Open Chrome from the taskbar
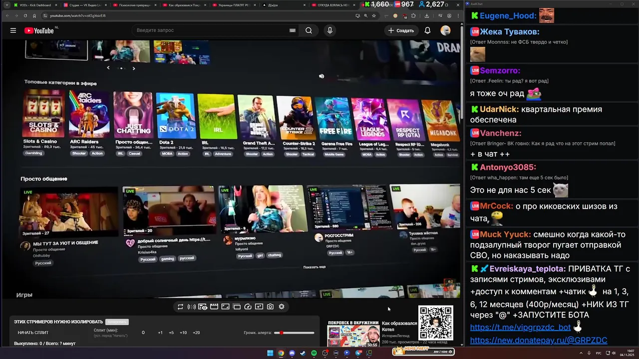This screenshot has width=639, height=359. tap(281, 353)
